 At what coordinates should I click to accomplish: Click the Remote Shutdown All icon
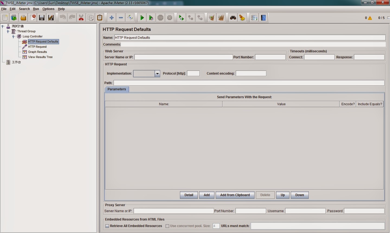click(x=200, y=18)
